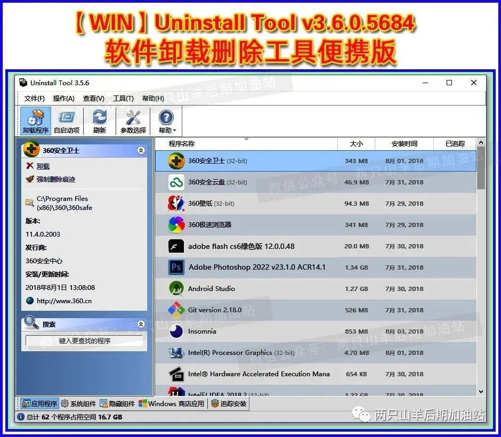Open the 帮助 toolbar dropdown arrow
This screenshot has width=501, height=437.
(174, 131)
